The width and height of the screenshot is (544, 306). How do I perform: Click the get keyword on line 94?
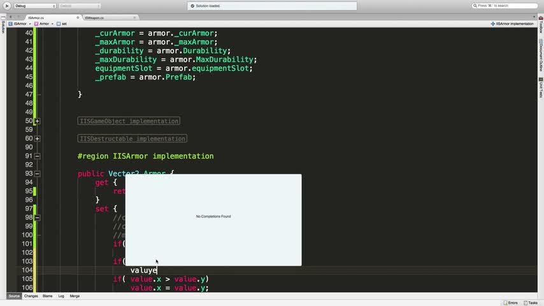pyautogui.click(x=102, y=182)
